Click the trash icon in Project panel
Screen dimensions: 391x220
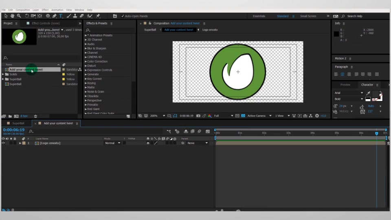coord(35,116)
